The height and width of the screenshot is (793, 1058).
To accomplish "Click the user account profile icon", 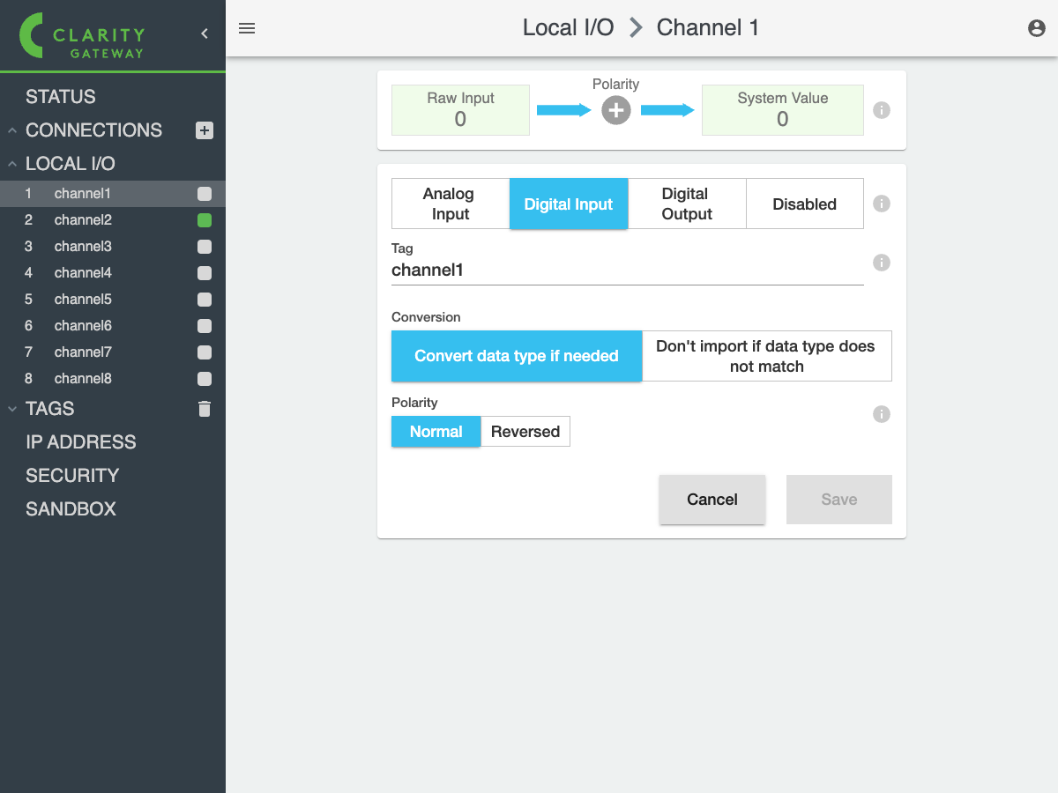I will click(x=1037, y=28).
